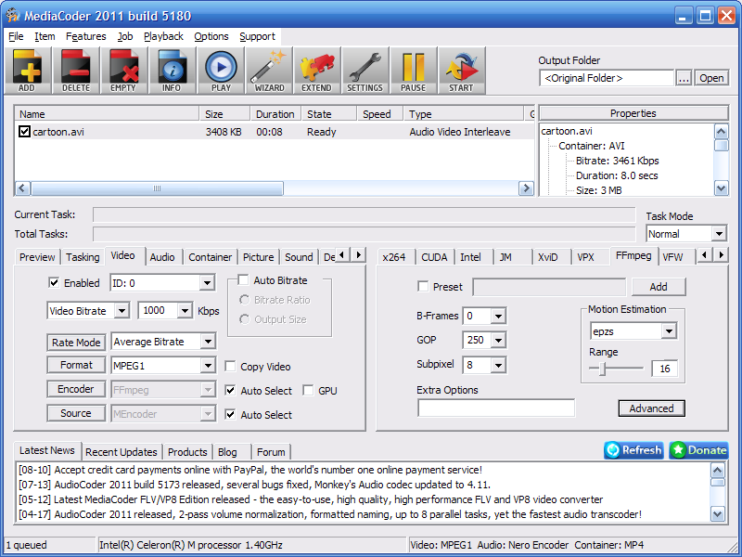Screen dimensions: 742x557
Task: Open the Features menu
Action: tap(85, 36)
